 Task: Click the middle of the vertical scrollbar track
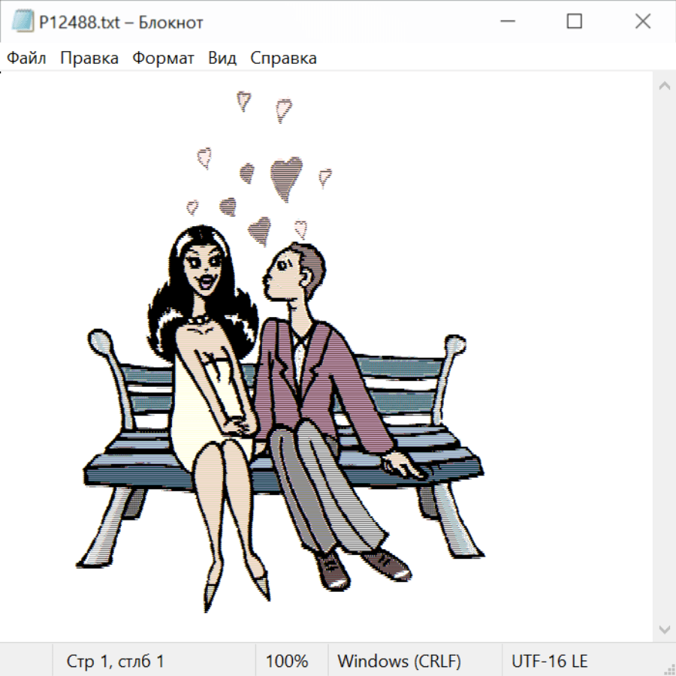664,357
